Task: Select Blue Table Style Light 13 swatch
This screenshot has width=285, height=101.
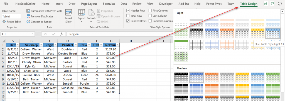Action: pos(273,33)
